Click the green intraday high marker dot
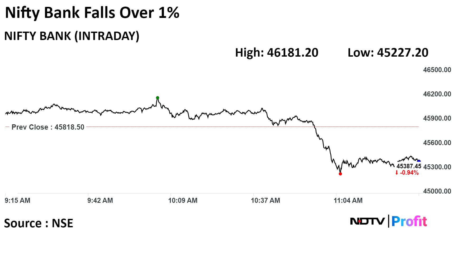The image size is (456, 256). pos(158,98)
